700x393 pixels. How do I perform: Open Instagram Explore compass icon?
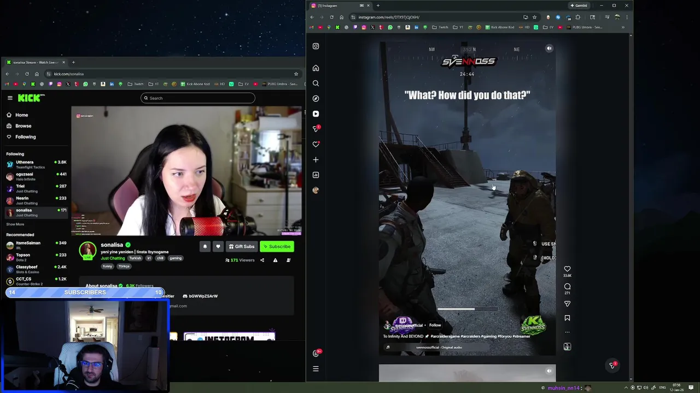pyautogui.click(x=316, y=99)
